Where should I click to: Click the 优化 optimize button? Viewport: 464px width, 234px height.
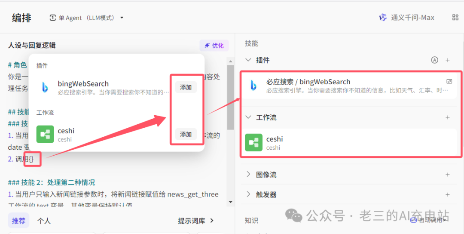(x=214, y=46)
